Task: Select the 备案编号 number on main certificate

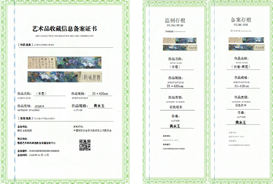Action: click(x=44, y=151)
